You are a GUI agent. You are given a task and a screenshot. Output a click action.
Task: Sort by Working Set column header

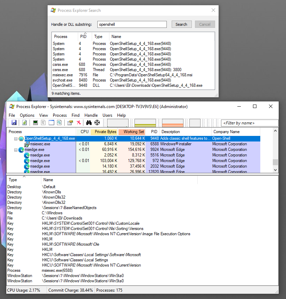point(132,132)
